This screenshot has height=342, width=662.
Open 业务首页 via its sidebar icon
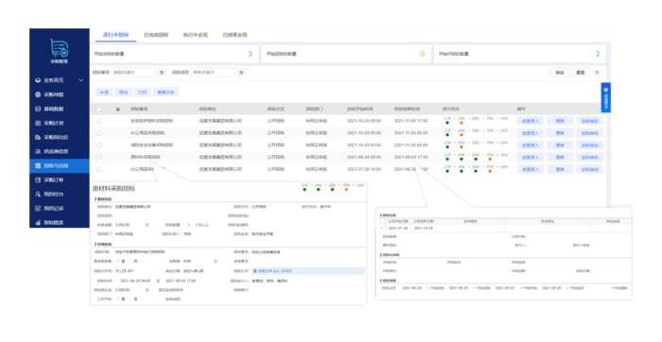point(38,80)
